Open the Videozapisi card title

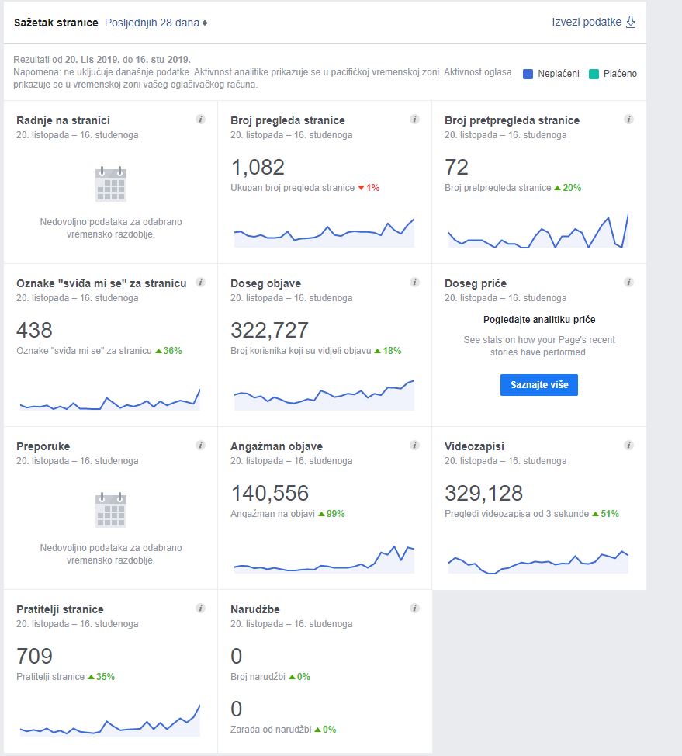474,446
